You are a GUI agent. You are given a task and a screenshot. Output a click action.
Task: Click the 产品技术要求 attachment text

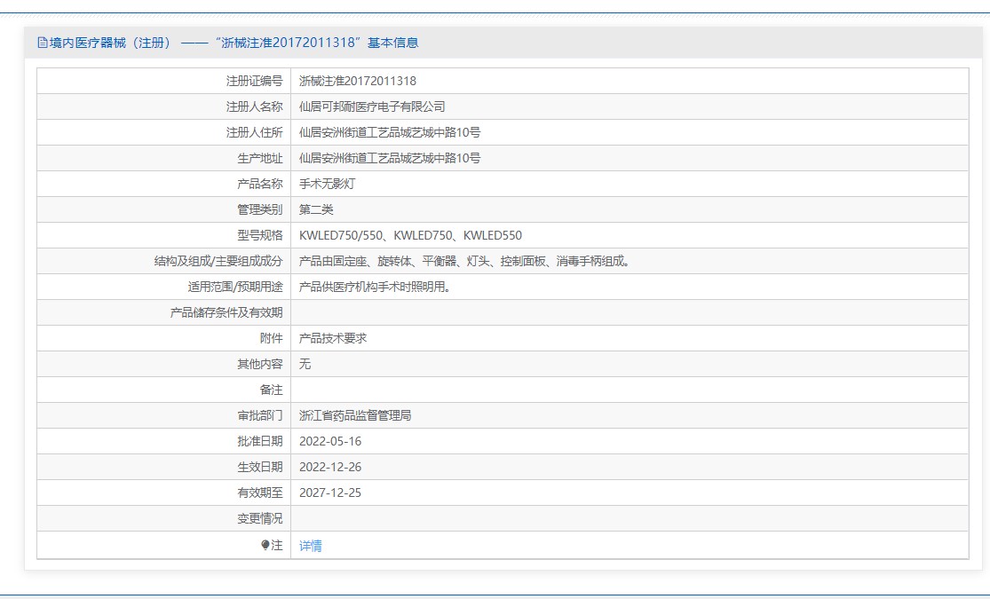333,338
